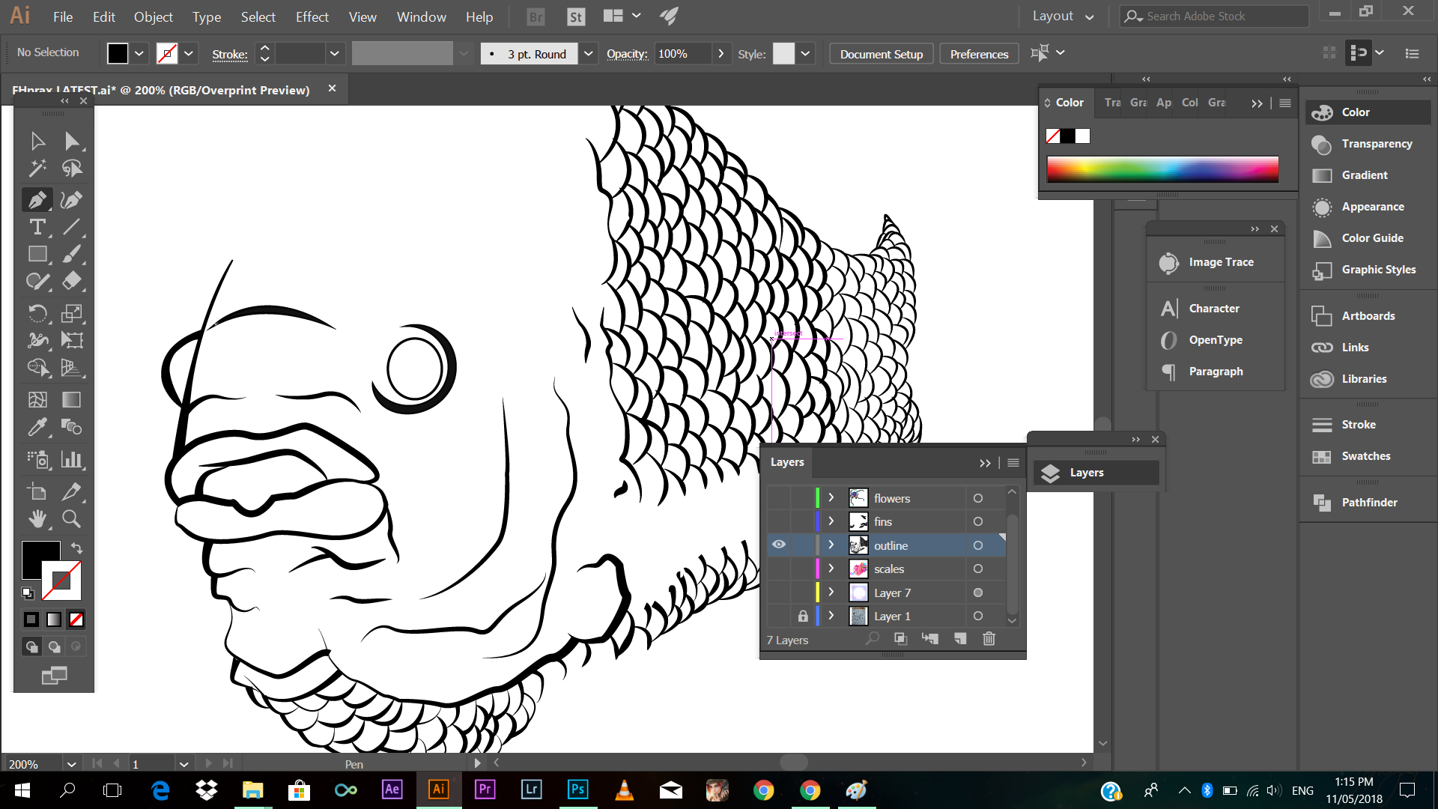
Task: Open the Pathfinder panel
Action: (x=1368, y=502)
